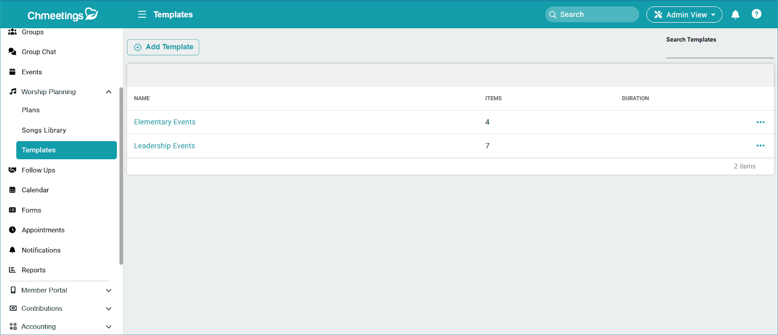Go to Calendar in the sidebar

(35, 190)
